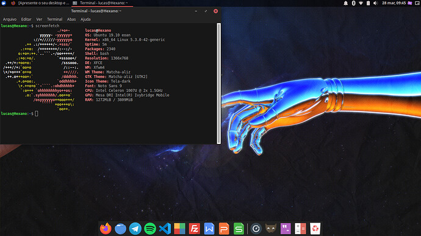
Task: Open the Editar menu
Action: point(26,20)
